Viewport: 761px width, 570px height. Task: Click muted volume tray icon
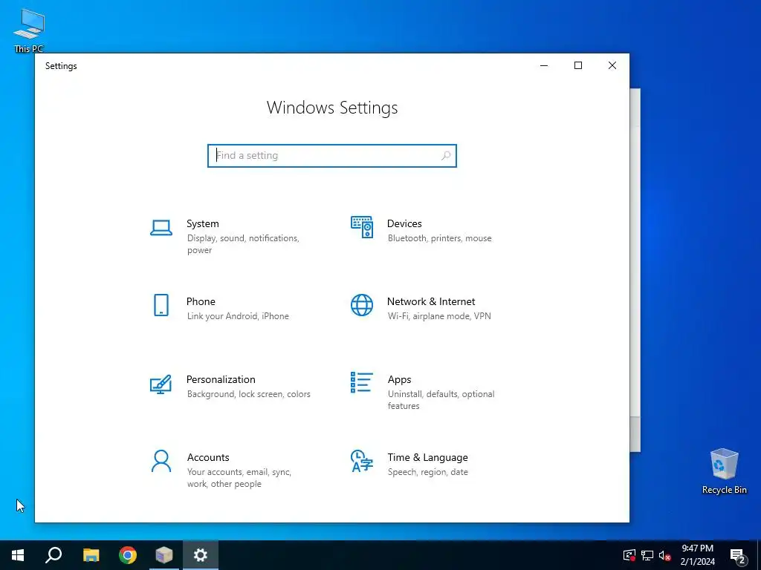(x=665, y=555)
